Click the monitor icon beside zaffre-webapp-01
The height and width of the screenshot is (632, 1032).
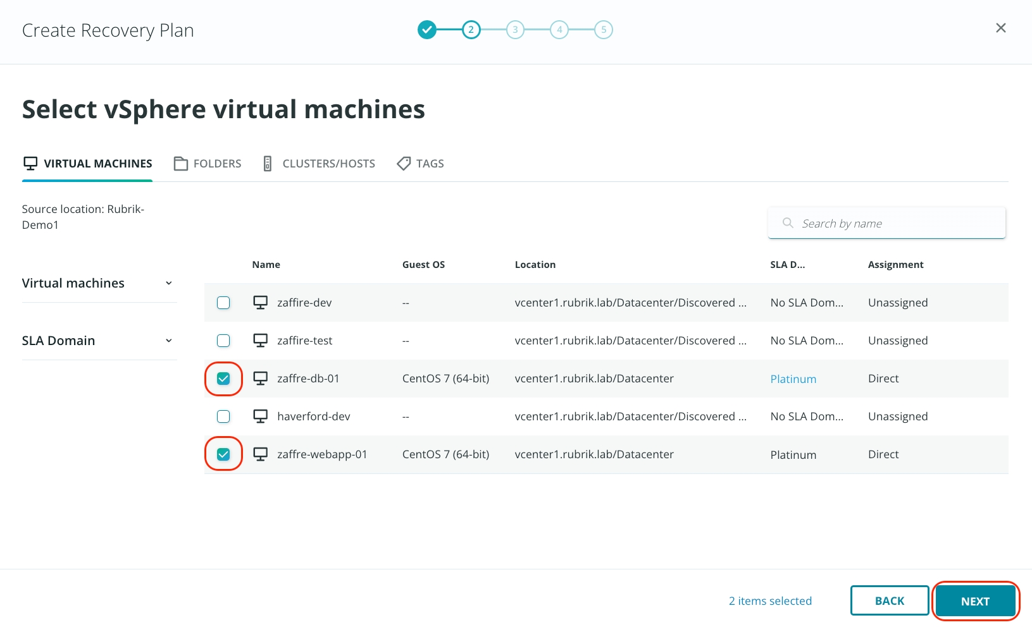click(x=260, y=454)
